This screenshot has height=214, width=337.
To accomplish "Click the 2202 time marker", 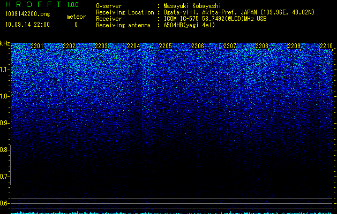I will click(69, 46).
